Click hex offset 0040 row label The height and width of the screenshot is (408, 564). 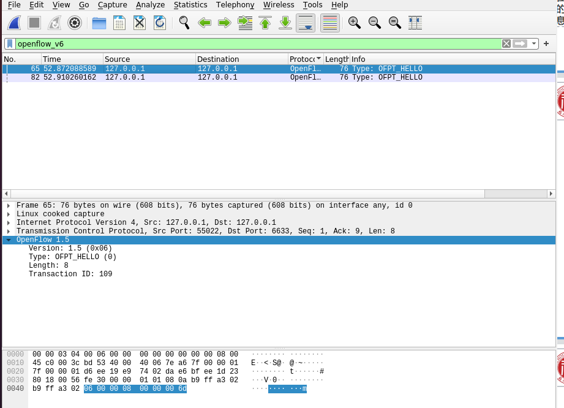[x=15, y=388]
